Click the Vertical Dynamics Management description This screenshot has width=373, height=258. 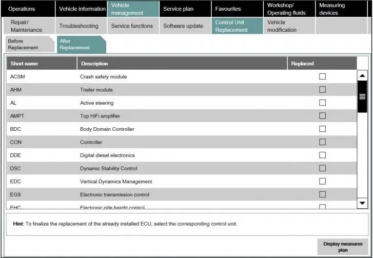[116, 181]
